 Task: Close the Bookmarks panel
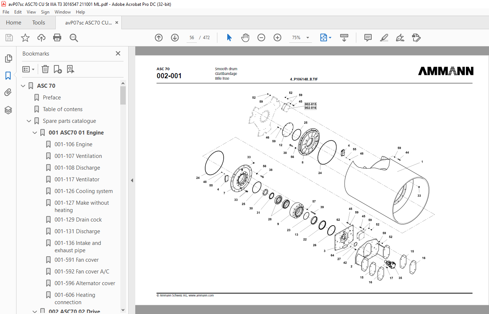coord(118,53)
